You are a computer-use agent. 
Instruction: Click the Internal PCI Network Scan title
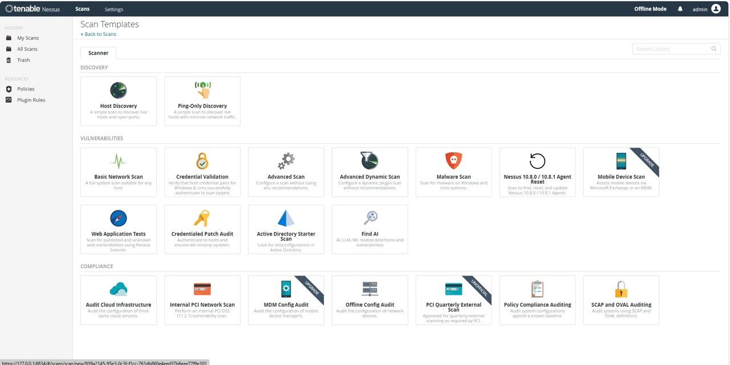(x=202, y=305)
